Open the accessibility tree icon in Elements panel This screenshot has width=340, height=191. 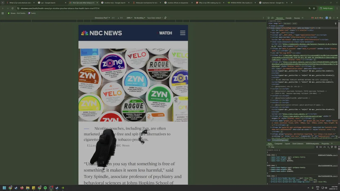(335, 23)
